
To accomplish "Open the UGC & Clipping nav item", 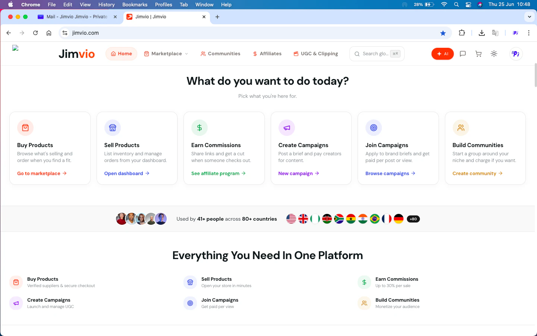I will (x=316, y=54).
